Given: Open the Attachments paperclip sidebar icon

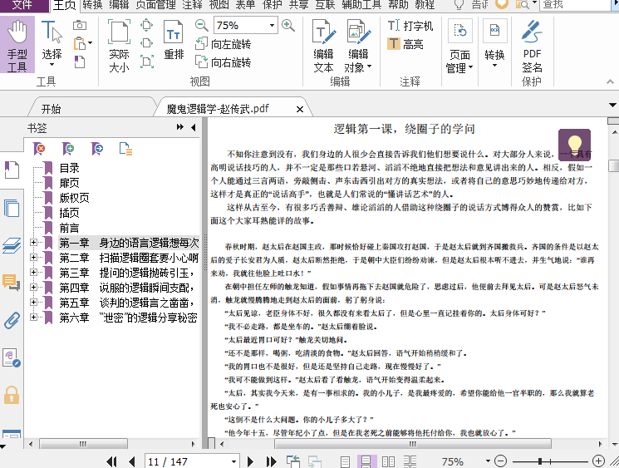Looking at the screenshot, I should (12, 320).
